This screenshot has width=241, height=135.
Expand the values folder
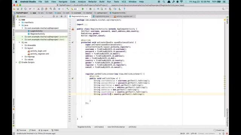[x=22, y=60]
